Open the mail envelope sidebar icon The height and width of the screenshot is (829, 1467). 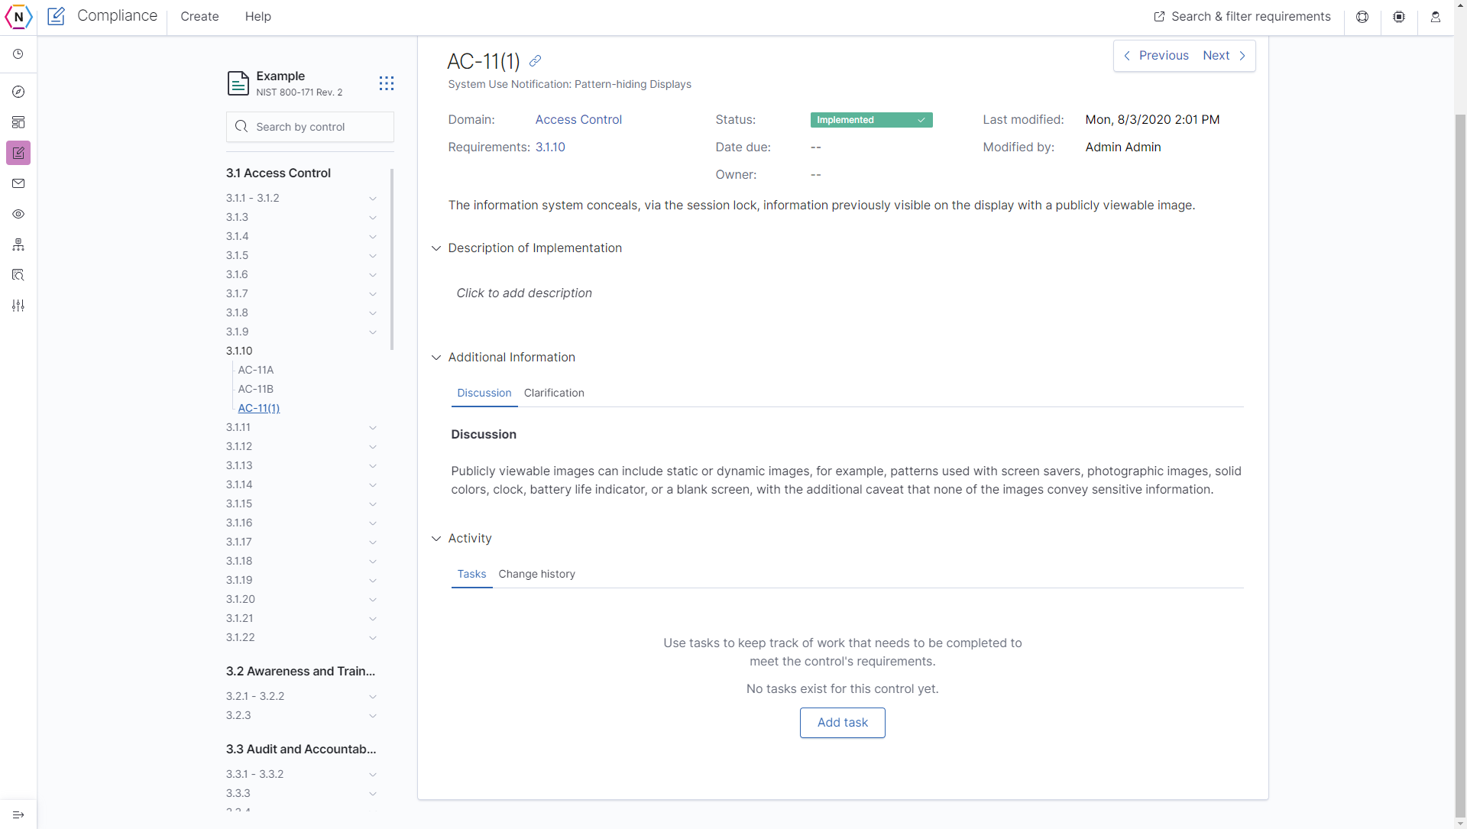coord(18,183)
